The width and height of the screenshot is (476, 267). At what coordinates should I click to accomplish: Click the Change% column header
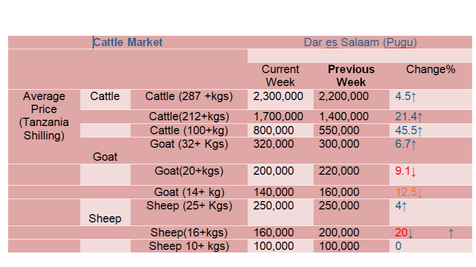tap(430, 69)
